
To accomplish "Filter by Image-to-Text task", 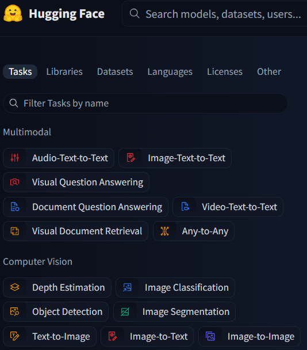I will (x=147, y=336).
